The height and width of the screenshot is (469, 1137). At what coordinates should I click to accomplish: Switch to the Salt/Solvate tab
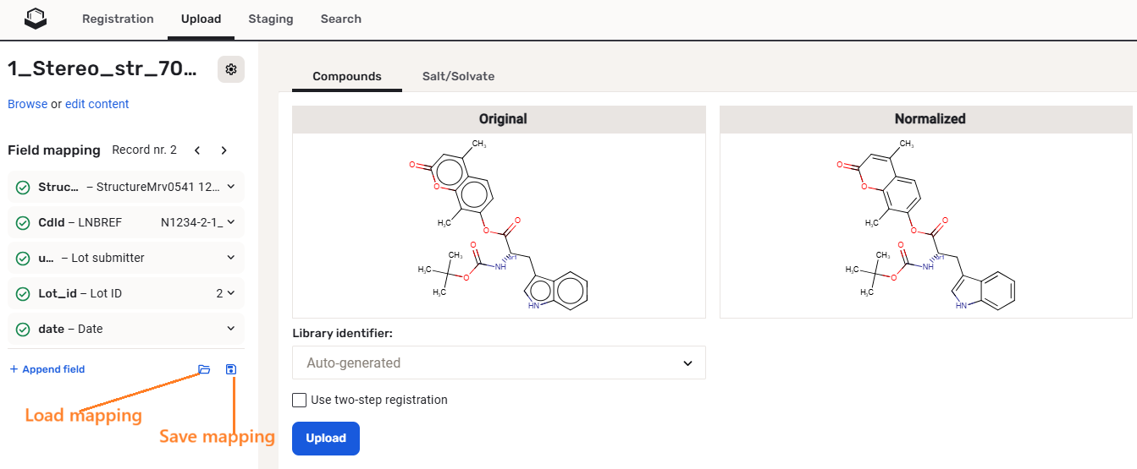pos(458,76)
